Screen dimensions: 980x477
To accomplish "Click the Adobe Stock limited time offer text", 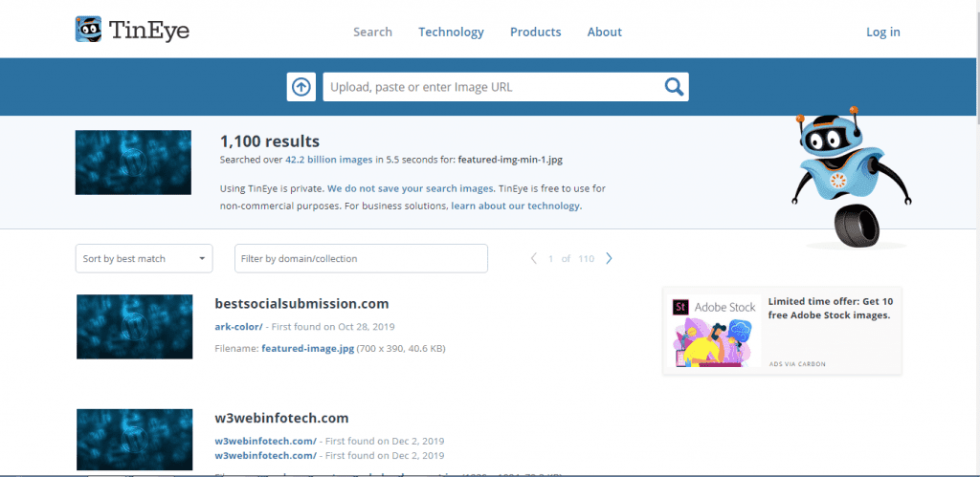I will click(830, 309).
